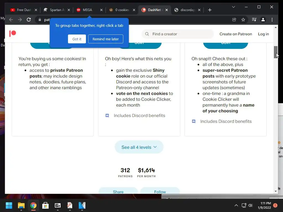Viewport: 283px width, 212px height.
Task: Click the scrollbar down arrow
Action: pos(276,191)
